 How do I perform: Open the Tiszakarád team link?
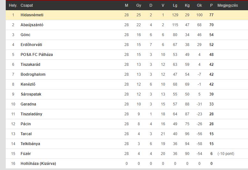(x=30, y=65)
